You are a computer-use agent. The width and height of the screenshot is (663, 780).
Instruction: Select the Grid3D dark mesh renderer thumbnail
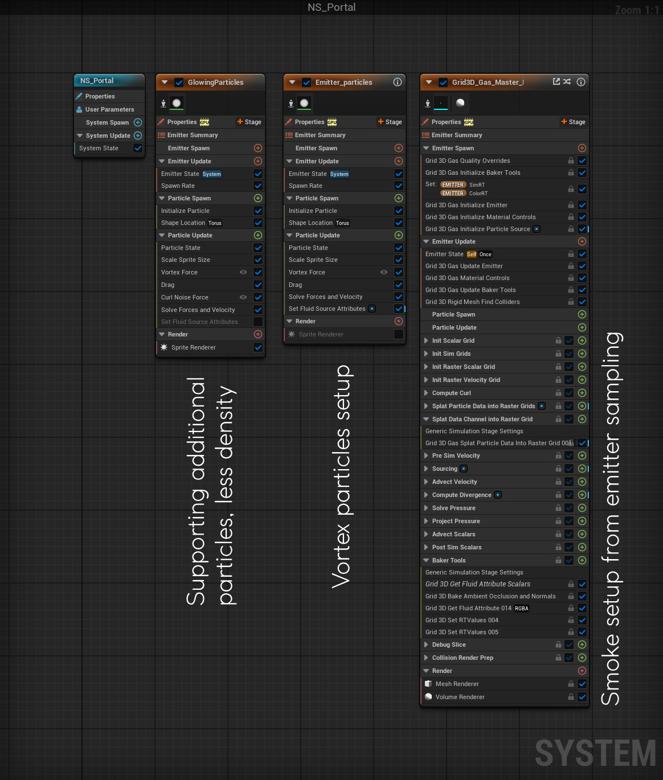[x=441, y=103]
